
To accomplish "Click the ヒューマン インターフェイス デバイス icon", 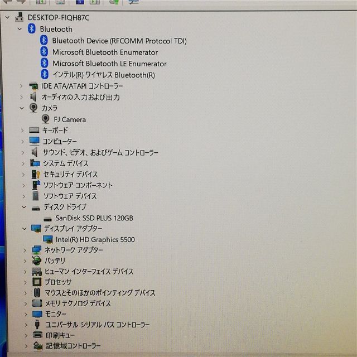I will click(x=37, y=272).
